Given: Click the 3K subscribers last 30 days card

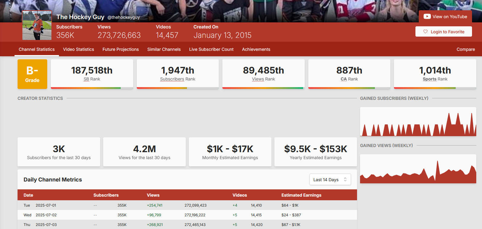Looking at the screenshot, I should [x=59, y=152].
